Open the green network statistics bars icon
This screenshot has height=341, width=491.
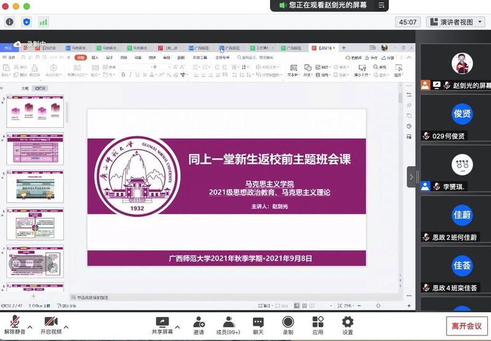43,22
